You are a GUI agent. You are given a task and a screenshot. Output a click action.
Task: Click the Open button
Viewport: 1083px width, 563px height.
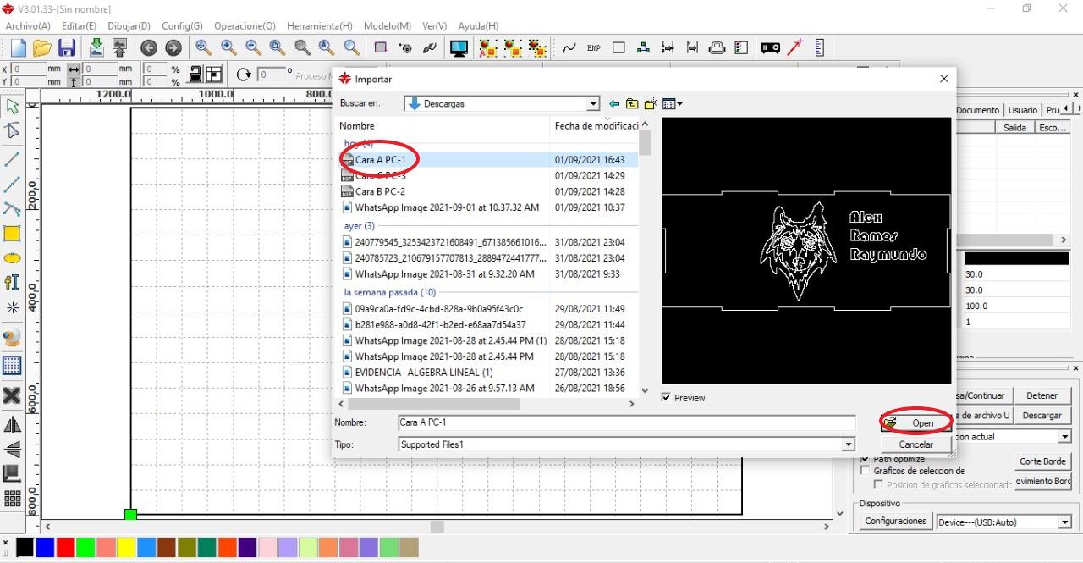pyautogui.click(x=915, y=422)
